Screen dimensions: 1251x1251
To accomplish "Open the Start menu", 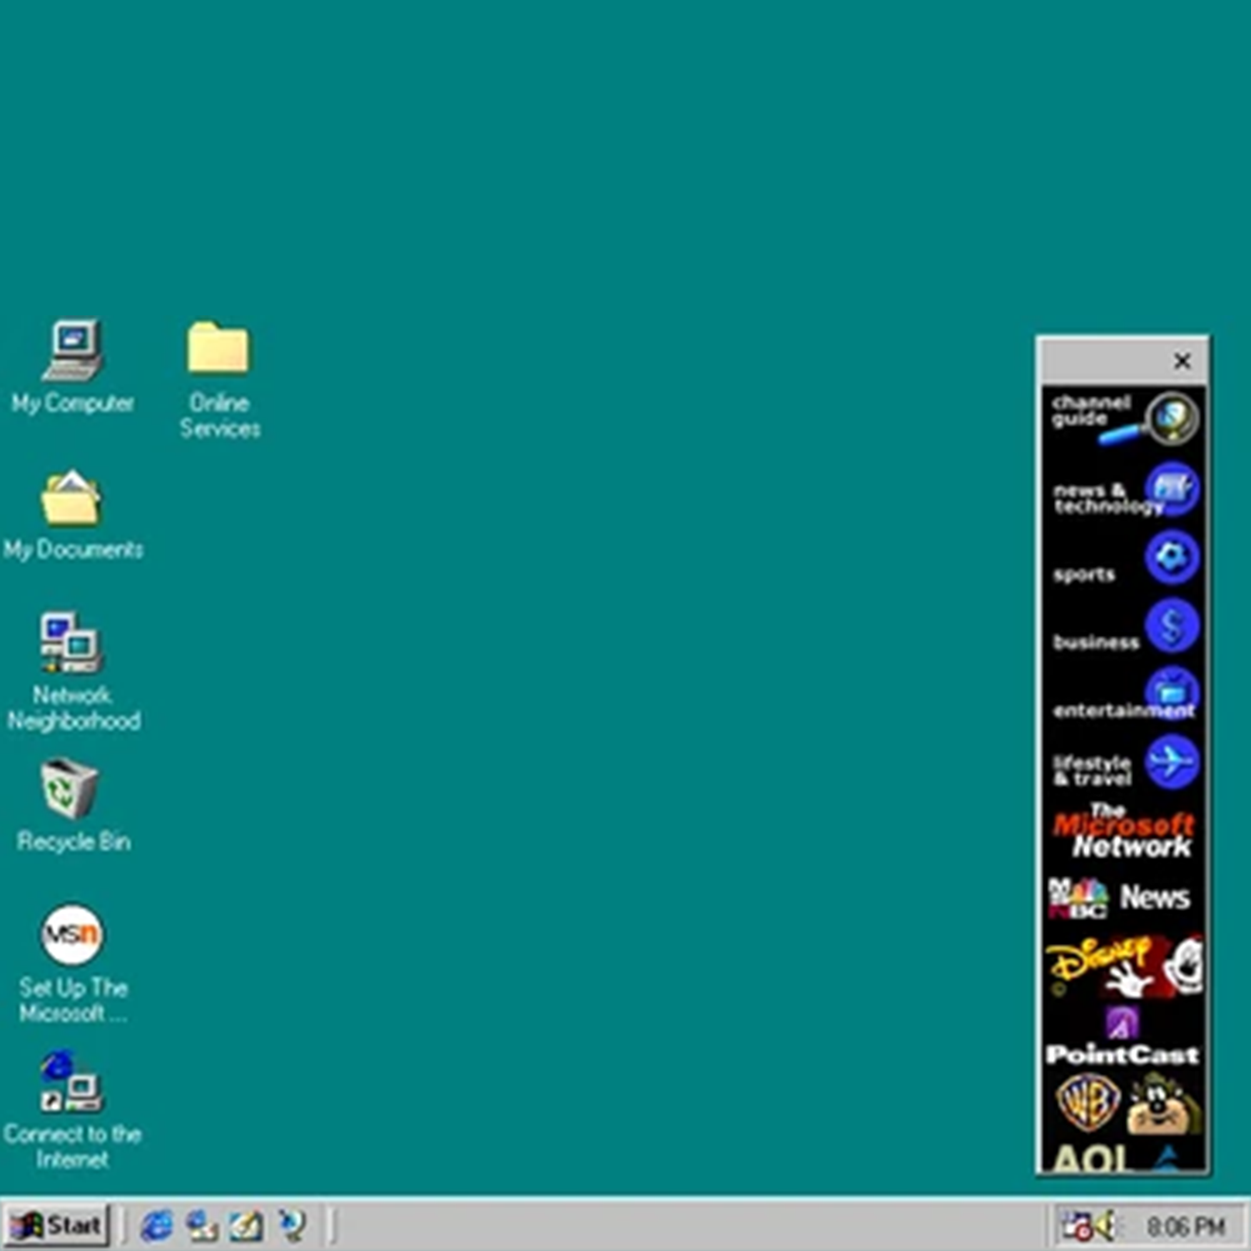I will (56, 1225).
